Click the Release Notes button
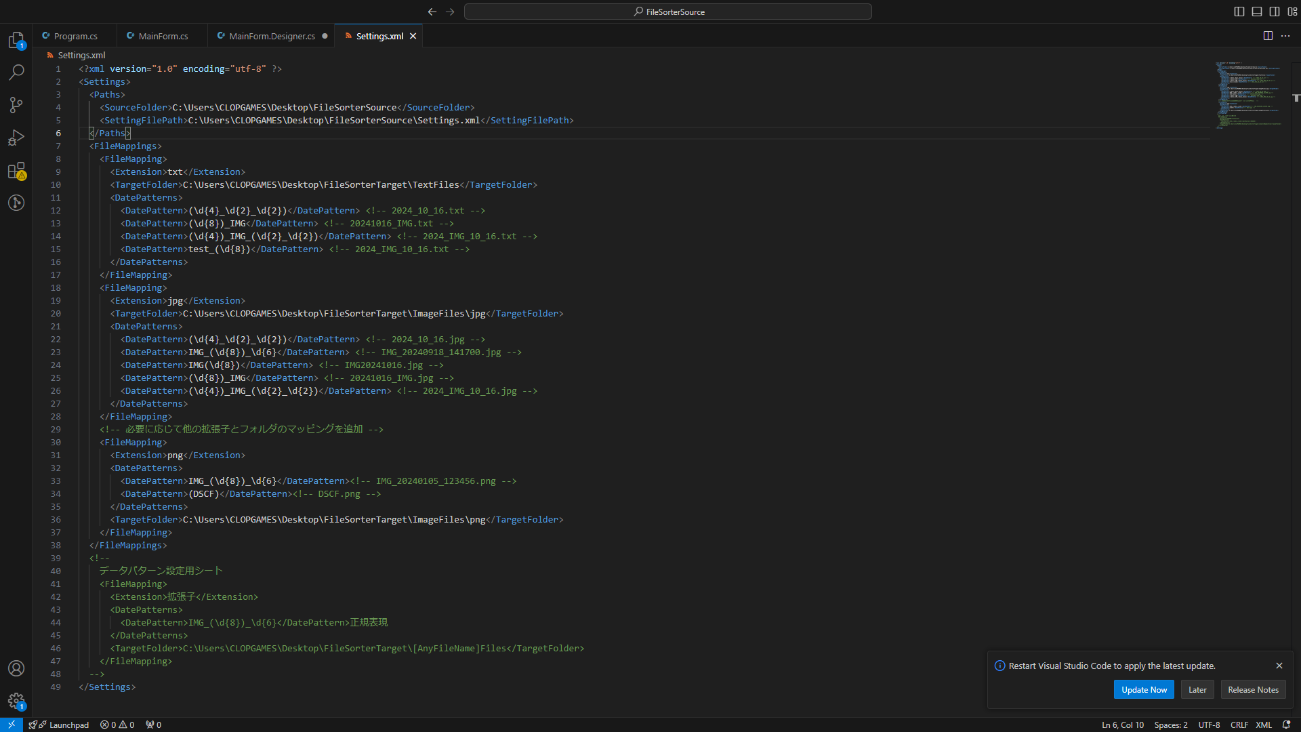This screenshot has width=1301, height=732. point(1253,689)
